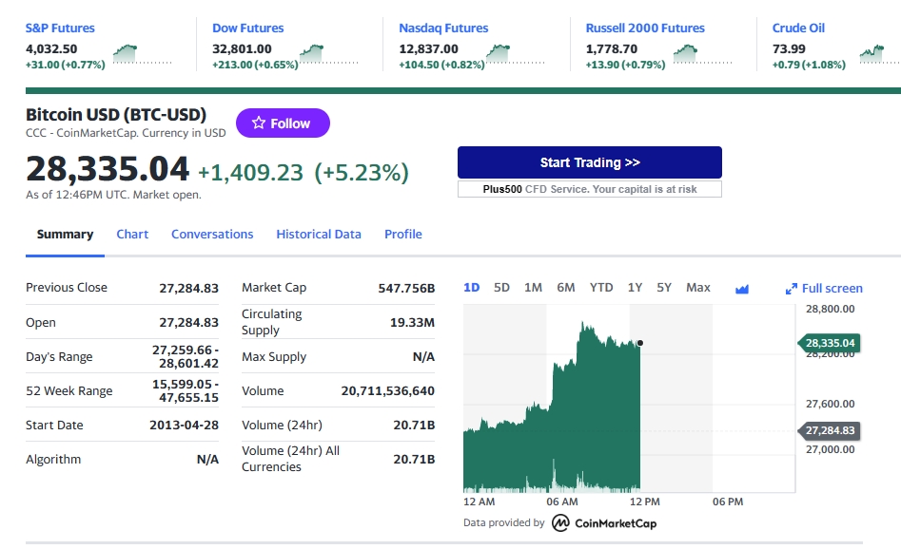
Task: Select the 6M chart range
Action: click(x=565, y=288)
